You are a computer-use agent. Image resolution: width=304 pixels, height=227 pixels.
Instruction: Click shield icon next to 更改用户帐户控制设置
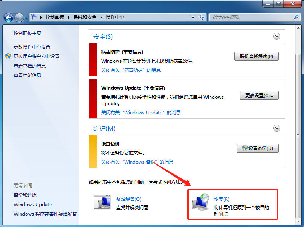(x=8, y=56)
